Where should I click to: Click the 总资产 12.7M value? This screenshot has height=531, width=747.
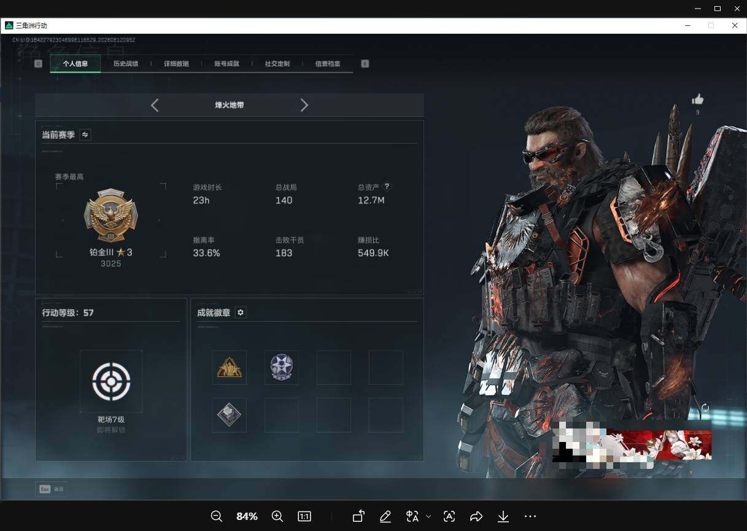[371, 200]
